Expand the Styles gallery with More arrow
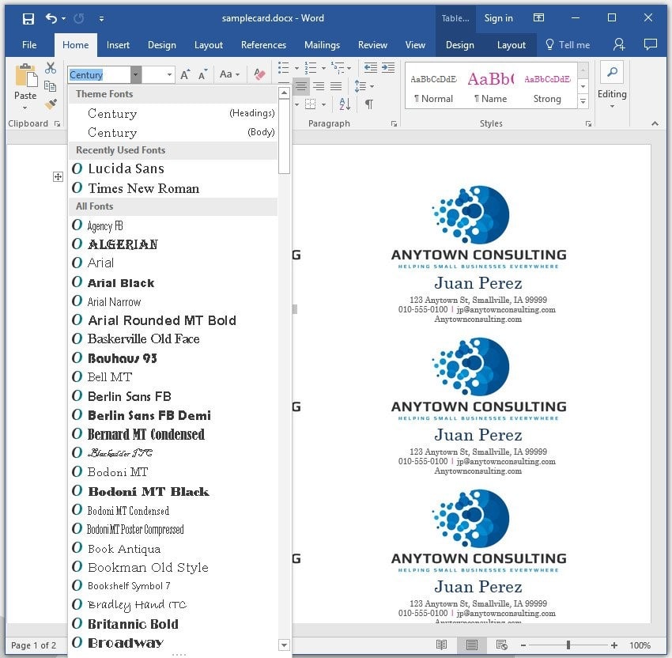This screenshot has width=672, height=658. pos(583,101)
